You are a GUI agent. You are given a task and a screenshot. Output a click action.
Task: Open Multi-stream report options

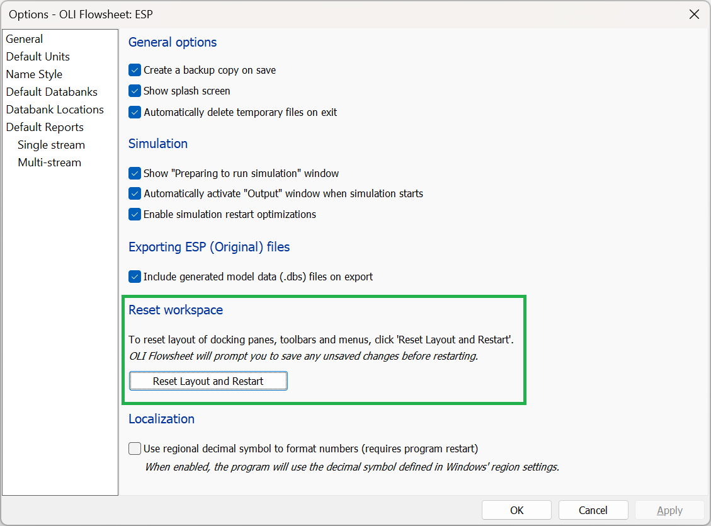point(49,163)
